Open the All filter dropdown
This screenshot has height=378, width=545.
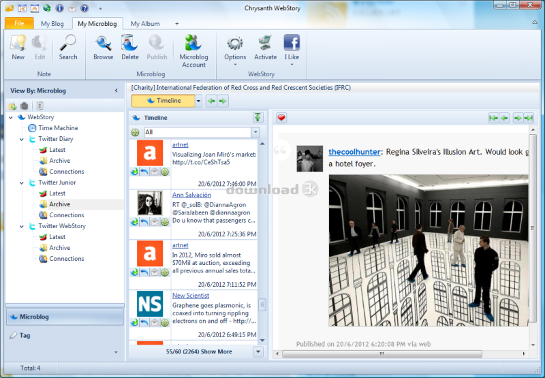[x=255, y=132]
